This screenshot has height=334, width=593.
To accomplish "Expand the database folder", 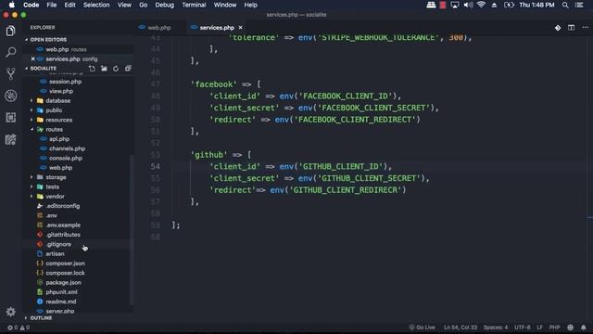I will (57, 101).
